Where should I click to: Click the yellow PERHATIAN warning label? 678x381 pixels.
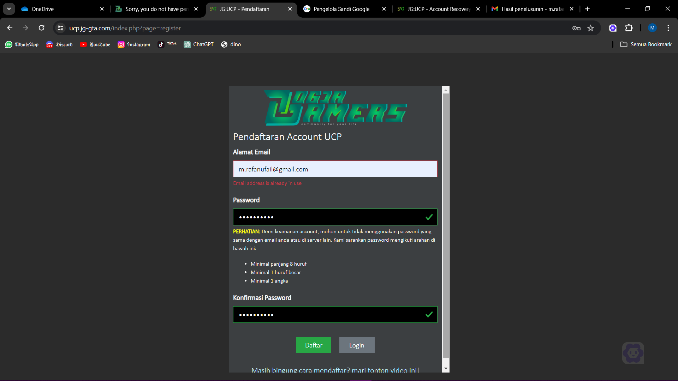point(246,231)
